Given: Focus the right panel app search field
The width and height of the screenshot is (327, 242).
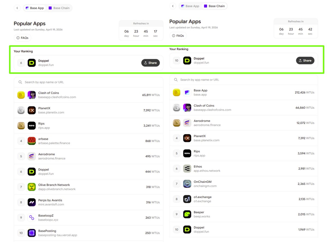Looking at the screenshot, I should click(x=244, y=80).
